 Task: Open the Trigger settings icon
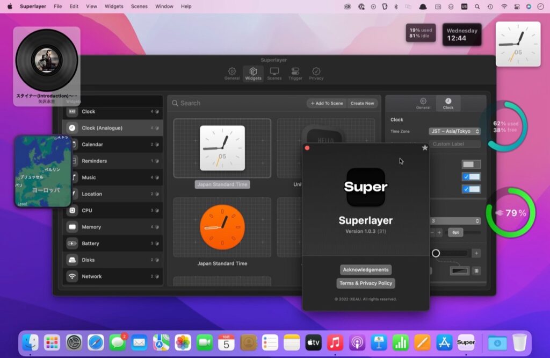(295, 74)
